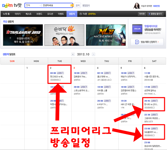Screen dimensions: 167x150
Task: Open the 이벤트 menu item
Action: (x=61, y=14)
